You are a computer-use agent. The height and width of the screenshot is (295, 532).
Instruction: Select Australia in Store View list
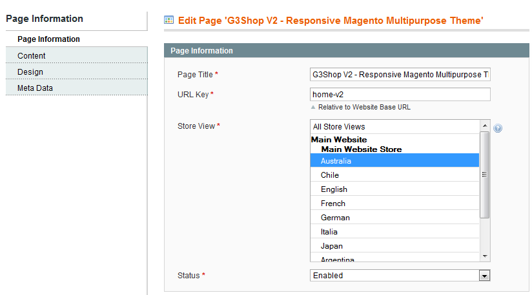(x=394, y=160)
